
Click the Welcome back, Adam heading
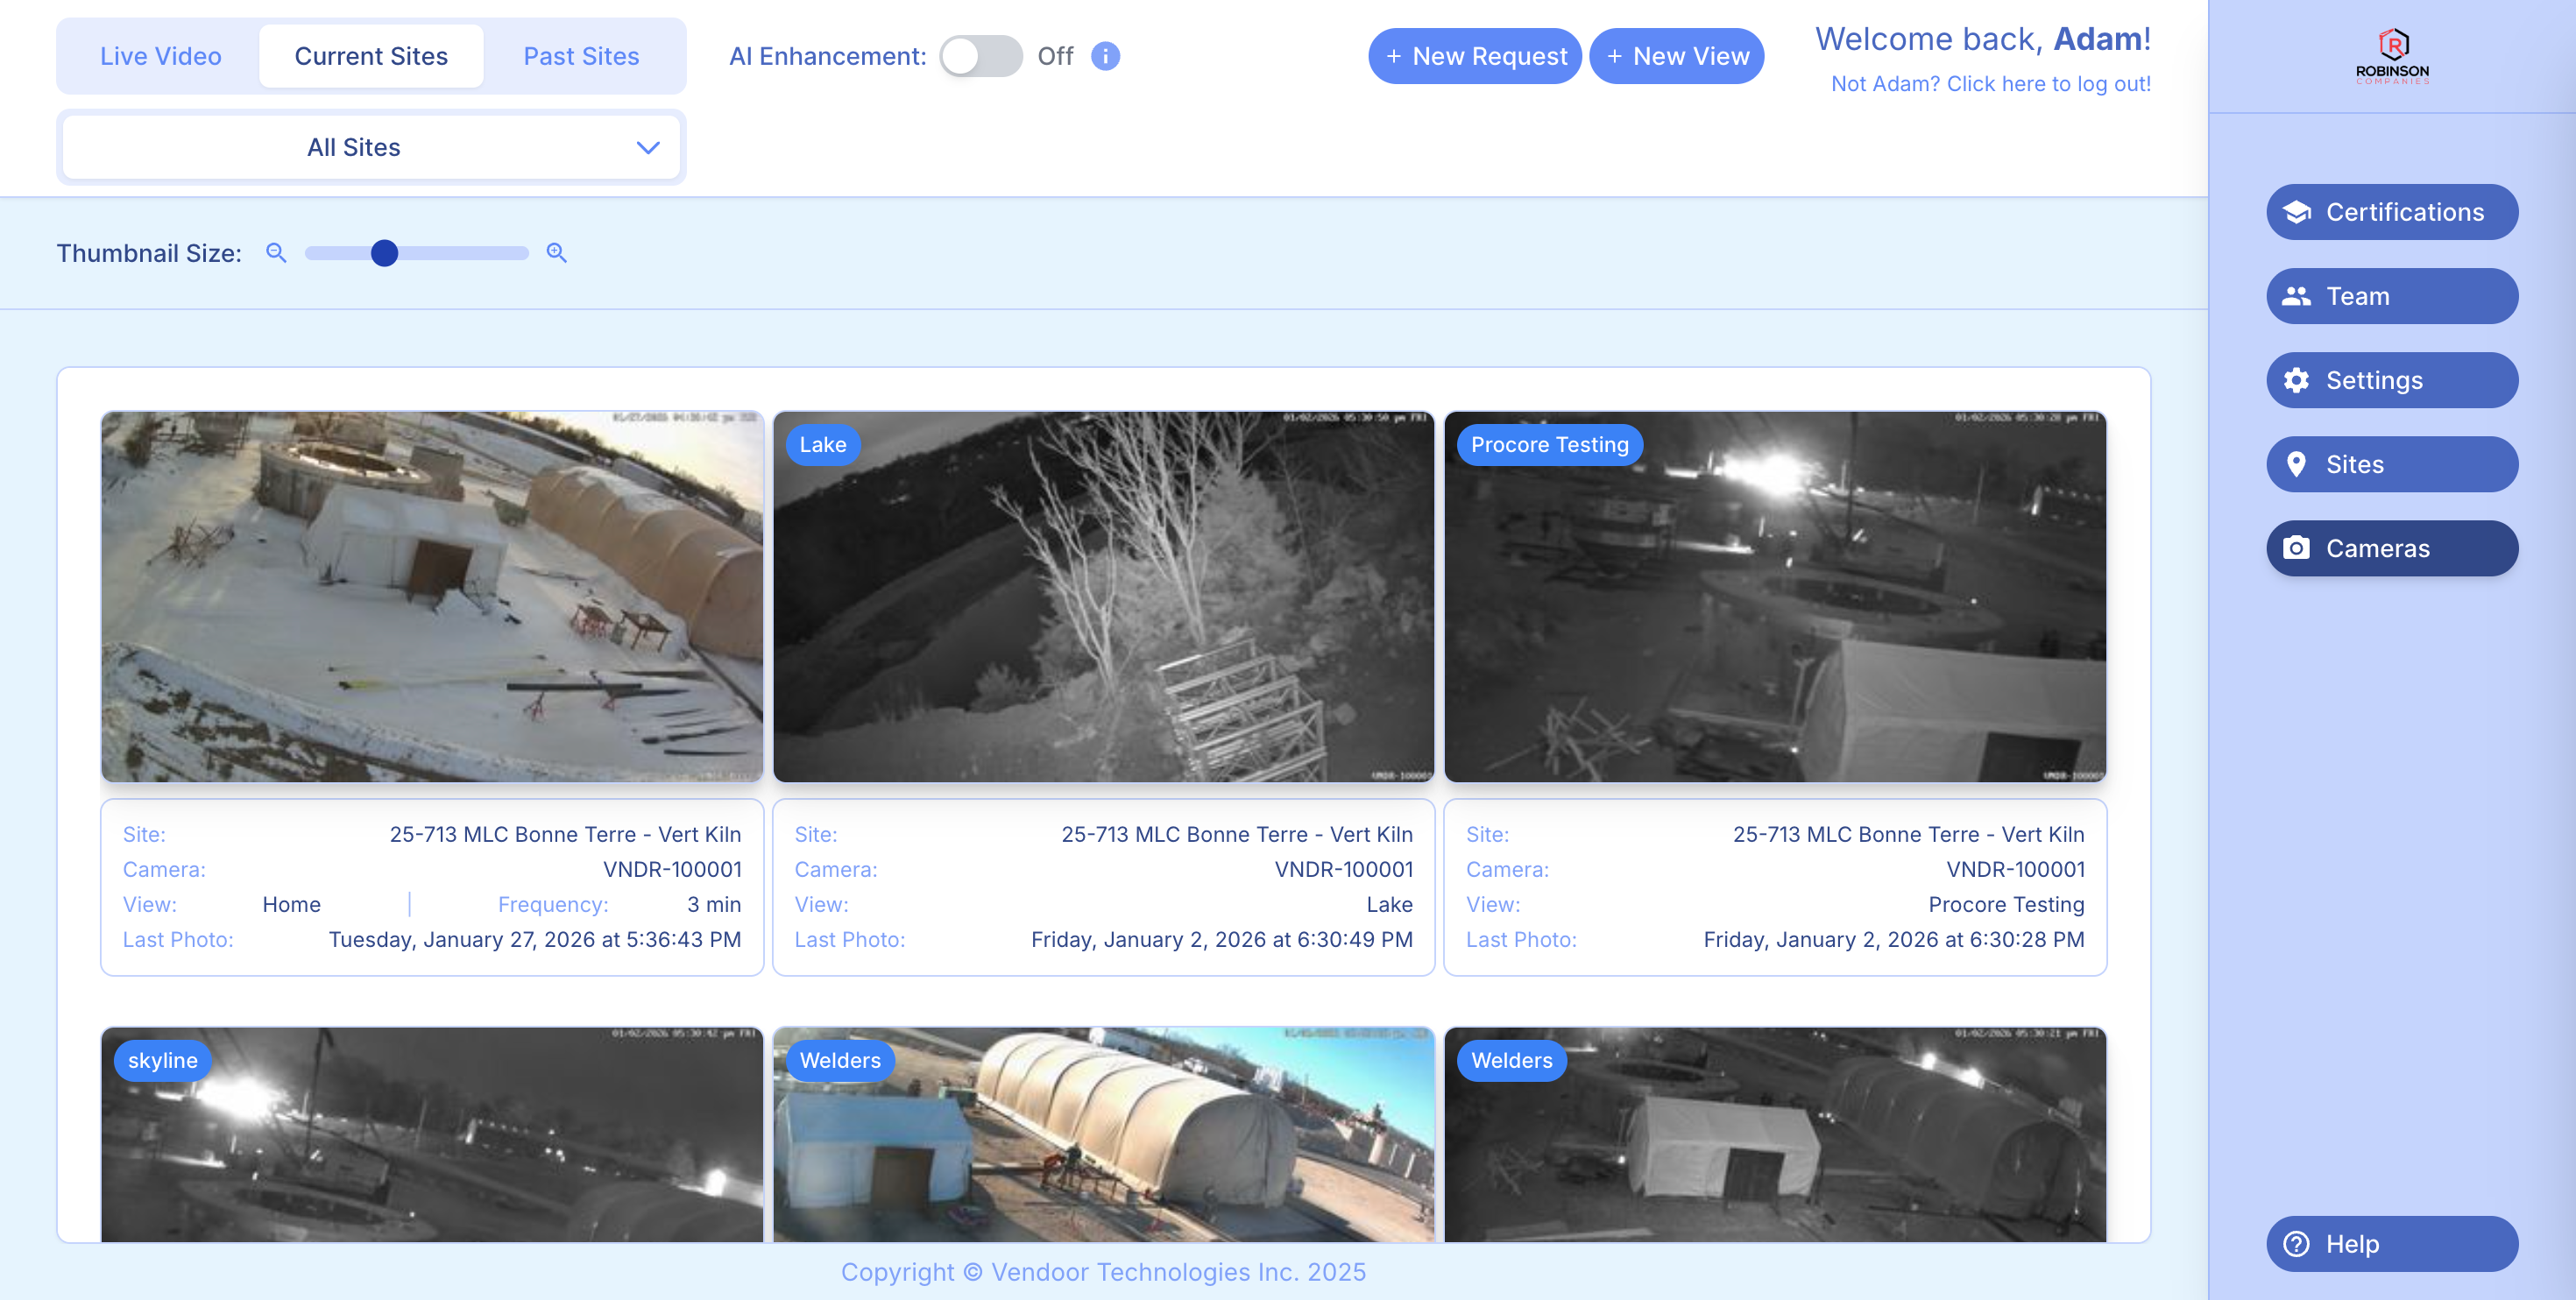point(1983,39)
